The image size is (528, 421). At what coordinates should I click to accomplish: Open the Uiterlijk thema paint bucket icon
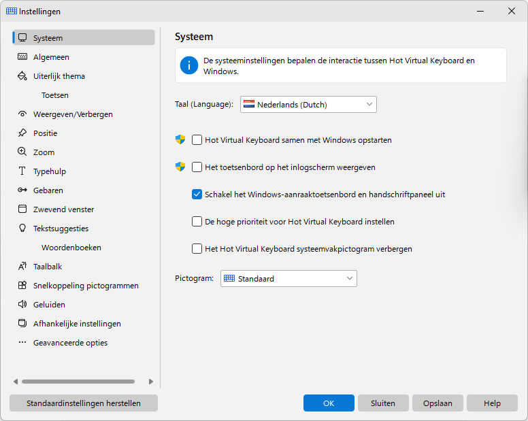(22, 76)
